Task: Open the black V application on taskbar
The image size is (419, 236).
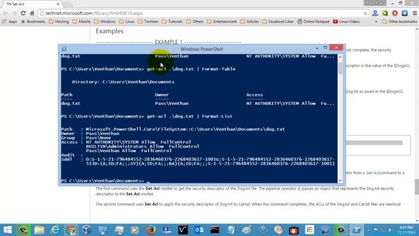Action: pos(183,230)
